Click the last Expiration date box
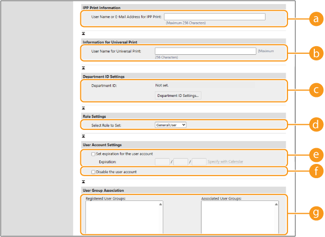The image size is (325, 237). 199,162
